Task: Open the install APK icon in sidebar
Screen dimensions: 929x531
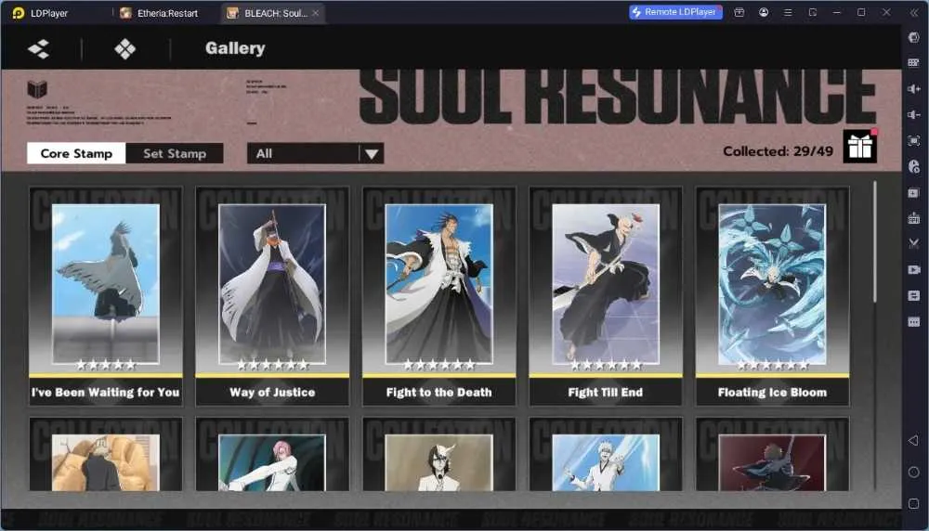Action: [913, 218]
